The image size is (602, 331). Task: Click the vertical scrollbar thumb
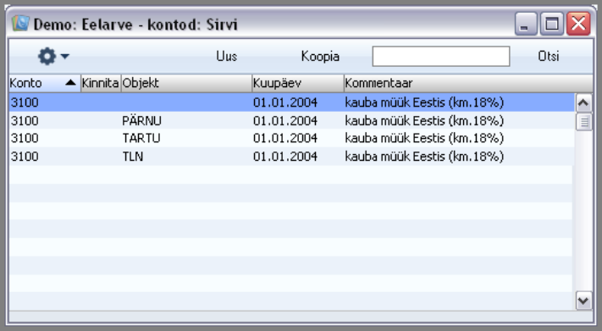[x=584, y=122]
